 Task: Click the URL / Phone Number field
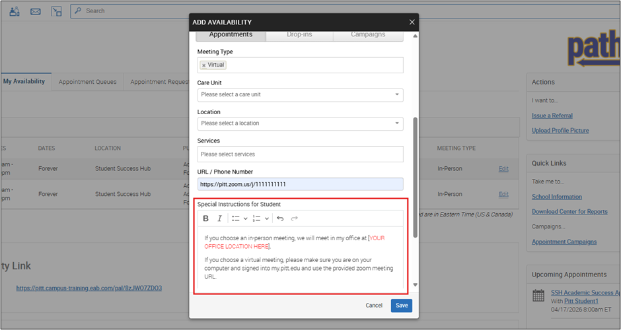[x=300, y=184]
